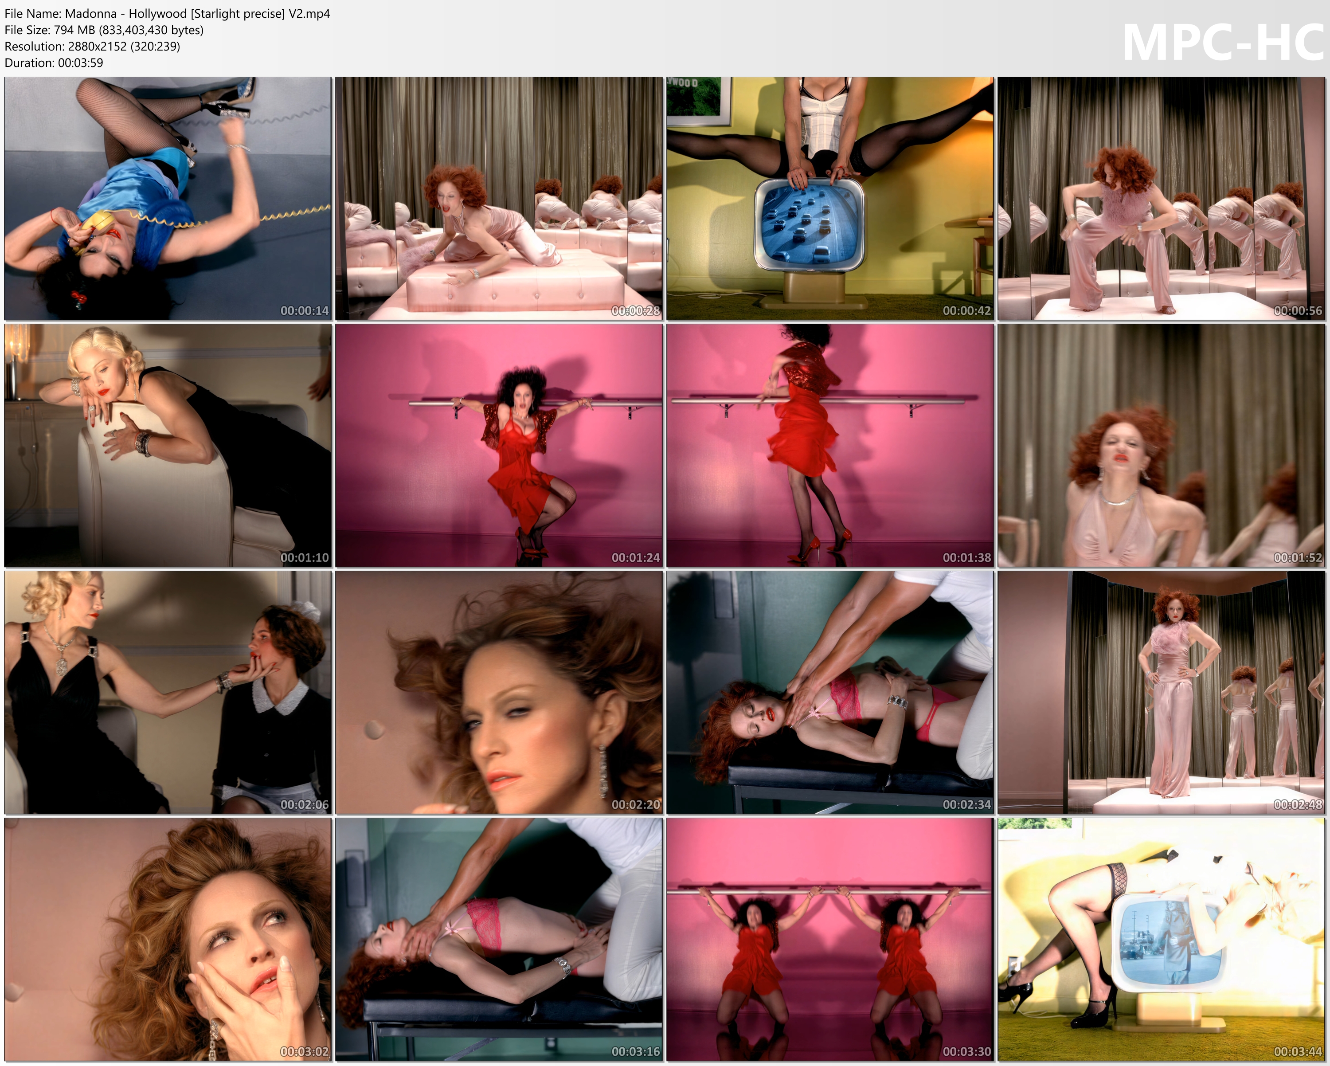
Task: Click the thumbnail stamped 00:02:06
Action: tap(168, 692)
